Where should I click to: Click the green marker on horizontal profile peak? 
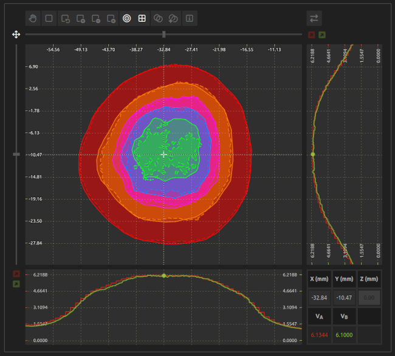coord(164,276)
